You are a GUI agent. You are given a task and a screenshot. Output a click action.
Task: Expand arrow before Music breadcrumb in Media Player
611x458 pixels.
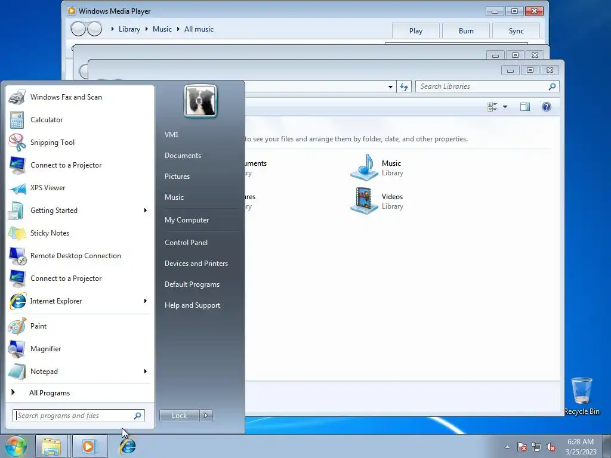[x=147, y=29]
